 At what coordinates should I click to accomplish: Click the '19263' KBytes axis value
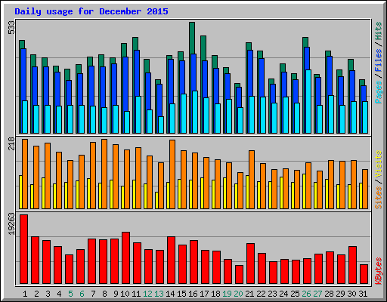click(x=11, y=224)
